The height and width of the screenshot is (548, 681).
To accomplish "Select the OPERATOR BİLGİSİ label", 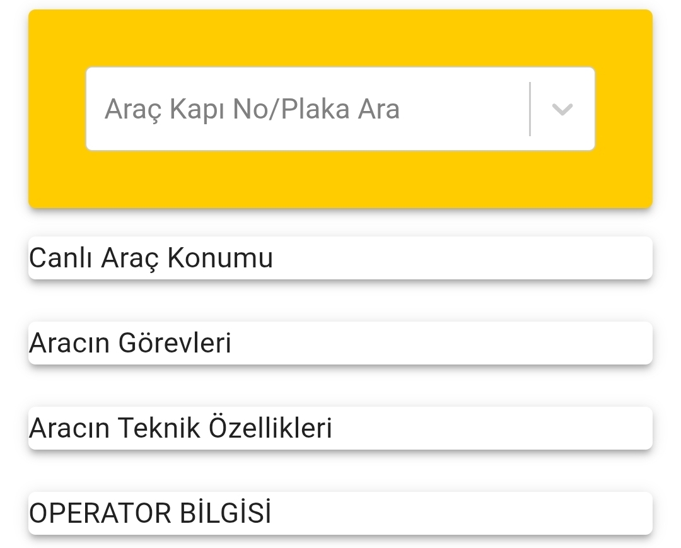I will coord(150,513).
